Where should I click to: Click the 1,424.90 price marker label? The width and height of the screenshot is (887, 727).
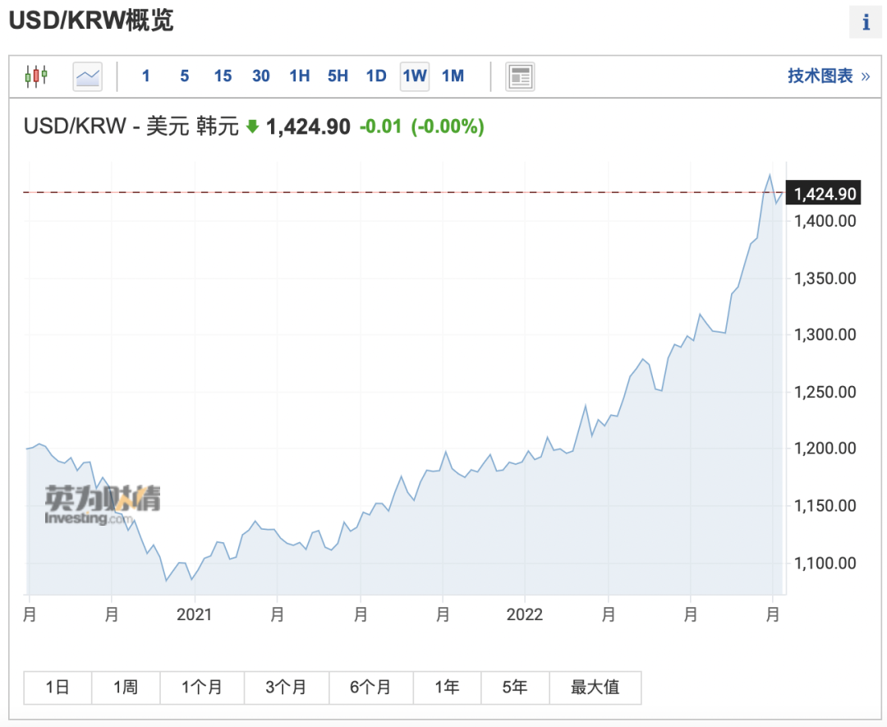[x=824, y=194]
